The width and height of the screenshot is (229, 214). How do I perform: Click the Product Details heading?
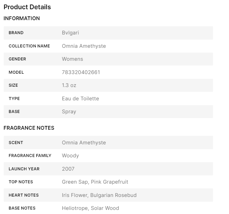point(27,7)
